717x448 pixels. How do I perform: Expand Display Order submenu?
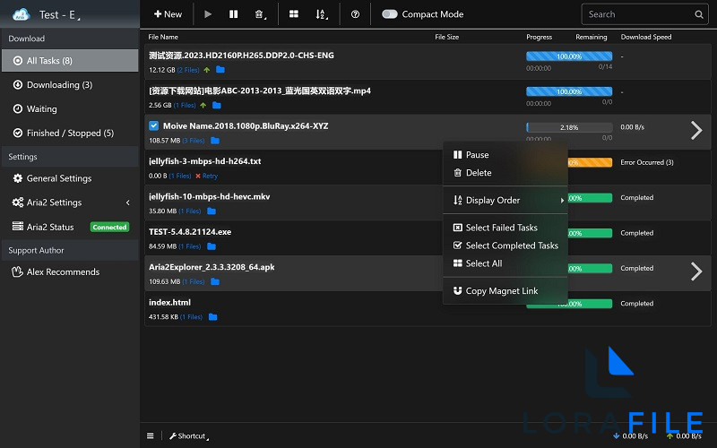505,200
